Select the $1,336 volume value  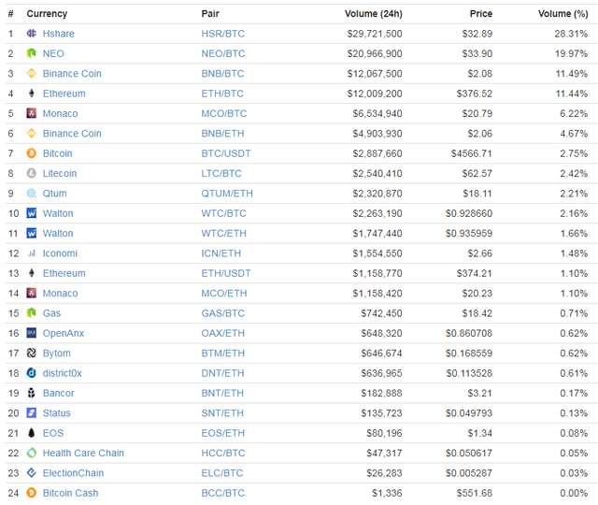(x=387, y=493)
